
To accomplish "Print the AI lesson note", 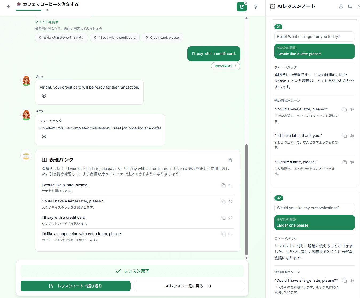I will (341, 6).
